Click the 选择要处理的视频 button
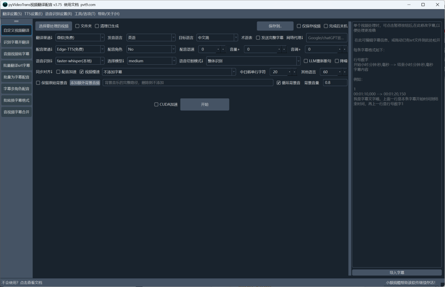This screenshot has height=287, width=445. point(54,26)
